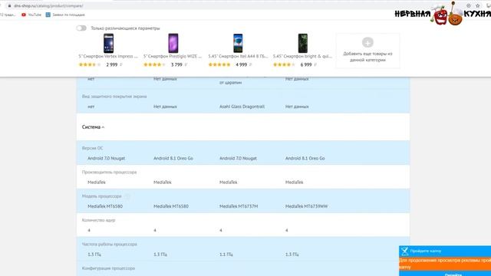Click star rating of the bright & quick phone
The image size is (491, 276).
[x=284, y=64]
